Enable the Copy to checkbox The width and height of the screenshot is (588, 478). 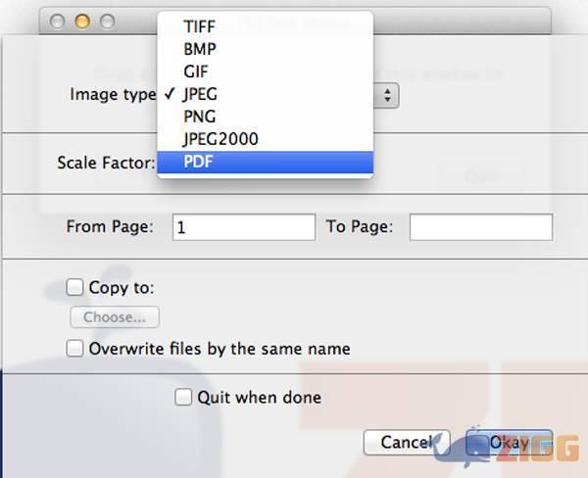click(74, 288)
